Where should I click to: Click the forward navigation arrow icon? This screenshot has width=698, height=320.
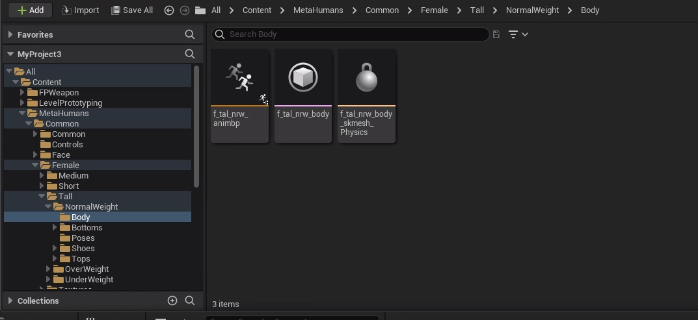point(185,10)
